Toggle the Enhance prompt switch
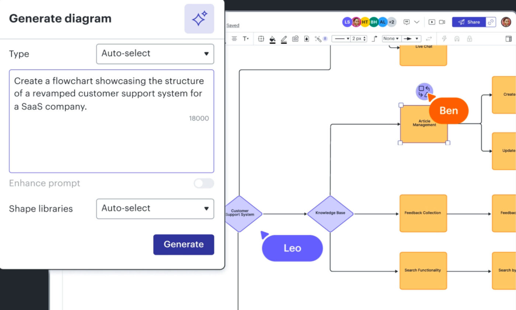 click(204, 183)
